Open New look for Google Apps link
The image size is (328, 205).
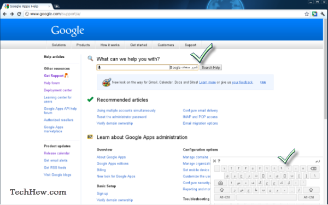click(116, 177)
